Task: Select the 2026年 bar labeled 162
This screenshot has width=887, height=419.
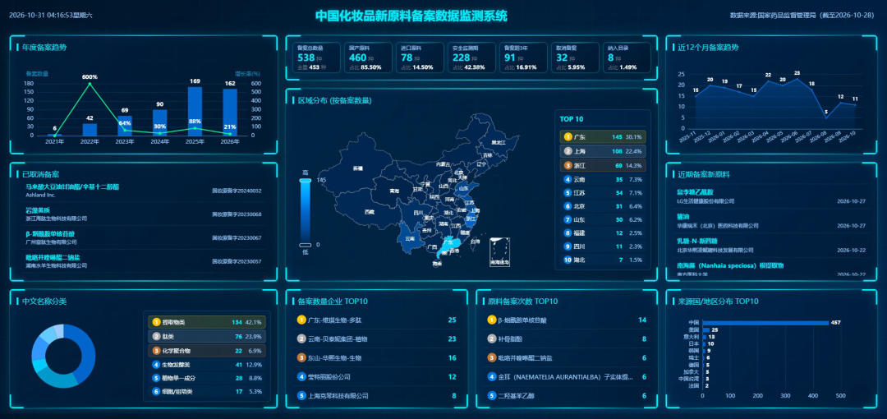Action: 230,113
